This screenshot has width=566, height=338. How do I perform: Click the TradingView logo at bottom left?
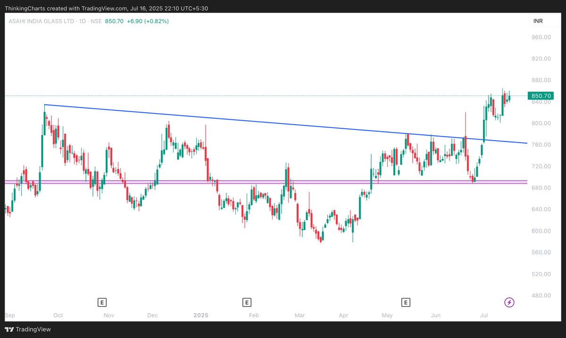pos(27,330)
